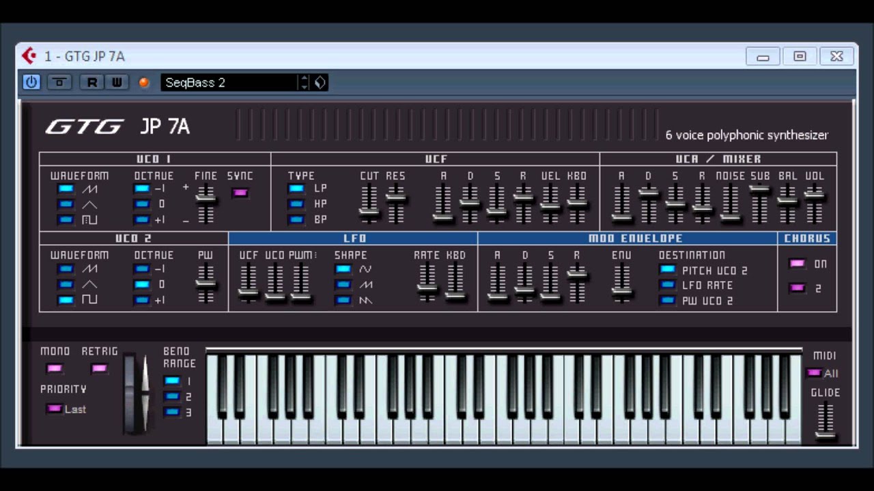Select VCO 1 sawtooth waveform
Viewport: 874px width, 491px height.
[66, 189]
